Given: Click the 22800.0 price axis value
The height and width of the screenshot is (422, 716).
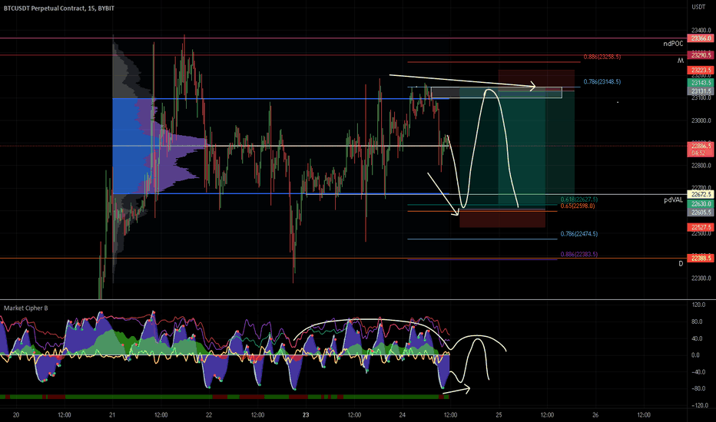Looking at the screenshot, I should pos(701,166).
